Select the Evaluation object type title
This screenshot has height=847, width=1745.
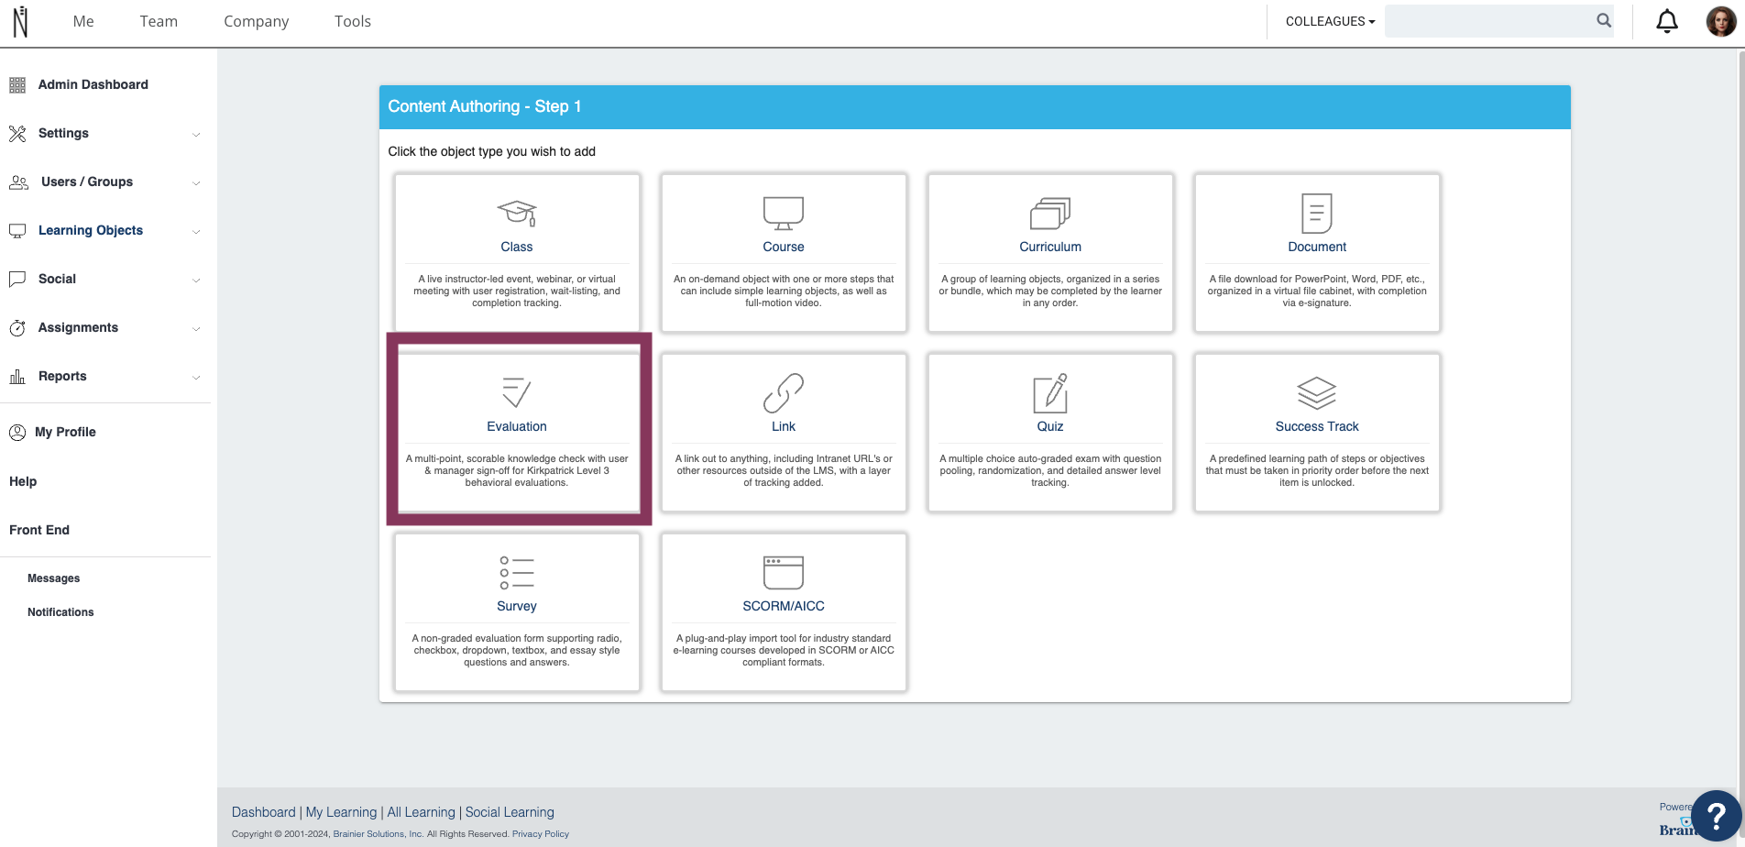[517, 426]
